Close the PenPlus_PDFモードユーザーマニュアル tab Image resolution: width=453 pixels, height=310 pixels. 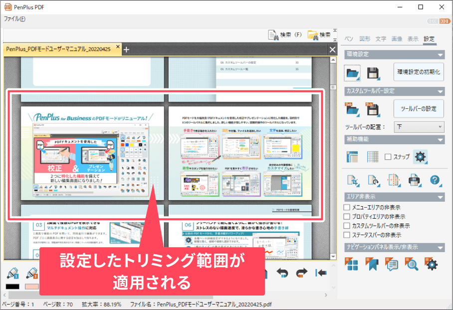point(118,46)
